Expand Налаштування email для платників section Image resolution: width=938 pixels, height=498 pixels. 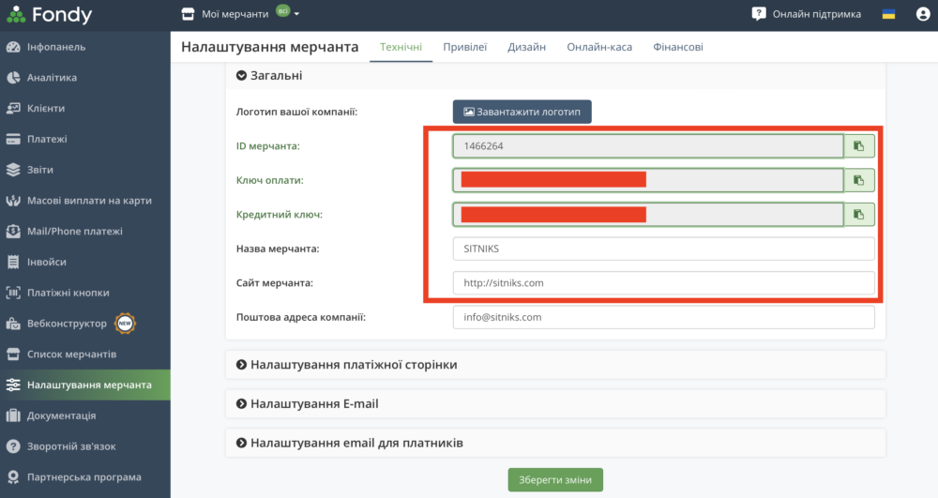(x=242, y=443)
